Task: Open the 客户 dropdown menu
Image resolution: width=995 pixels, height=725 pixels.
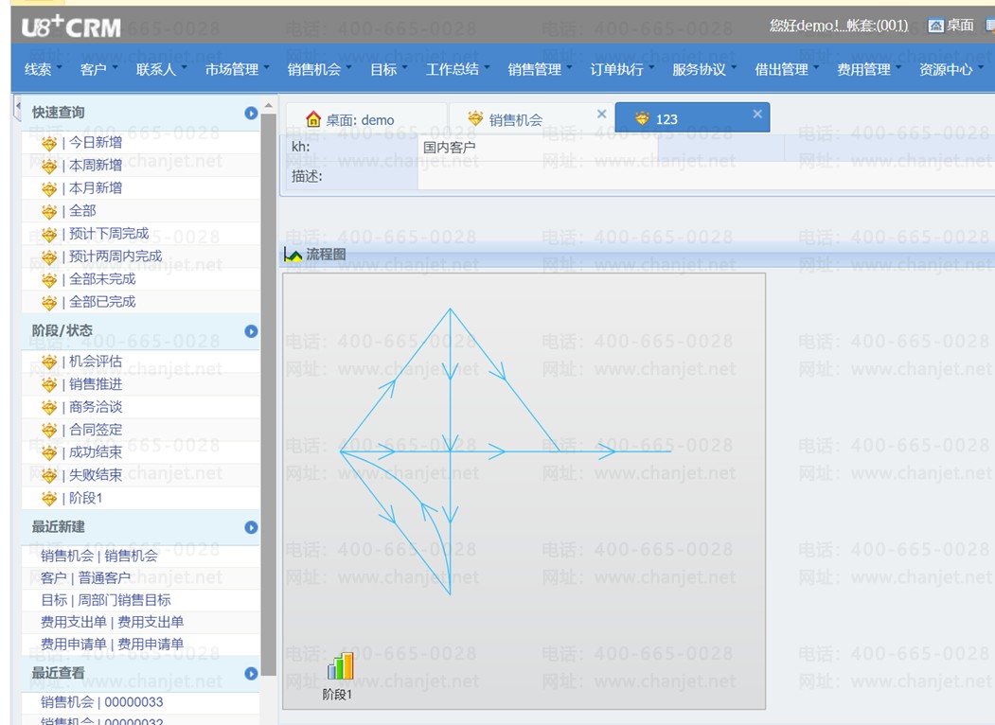Action: coord(99,69)
